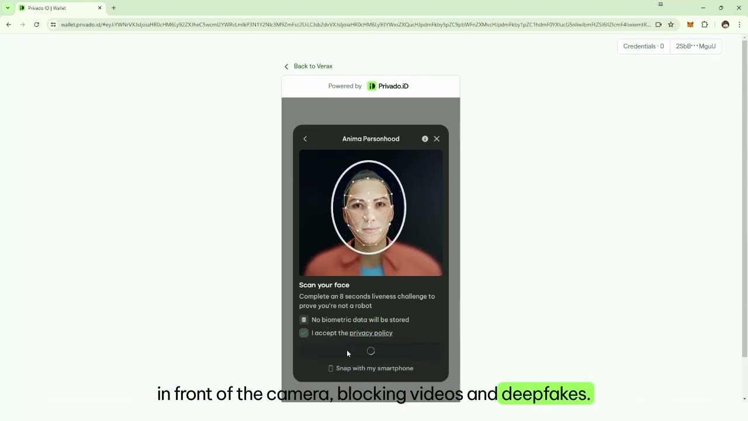Go back in the Anima Personhood dialog
The height and width of the screenshot is (421, 748).
point(305,139)
